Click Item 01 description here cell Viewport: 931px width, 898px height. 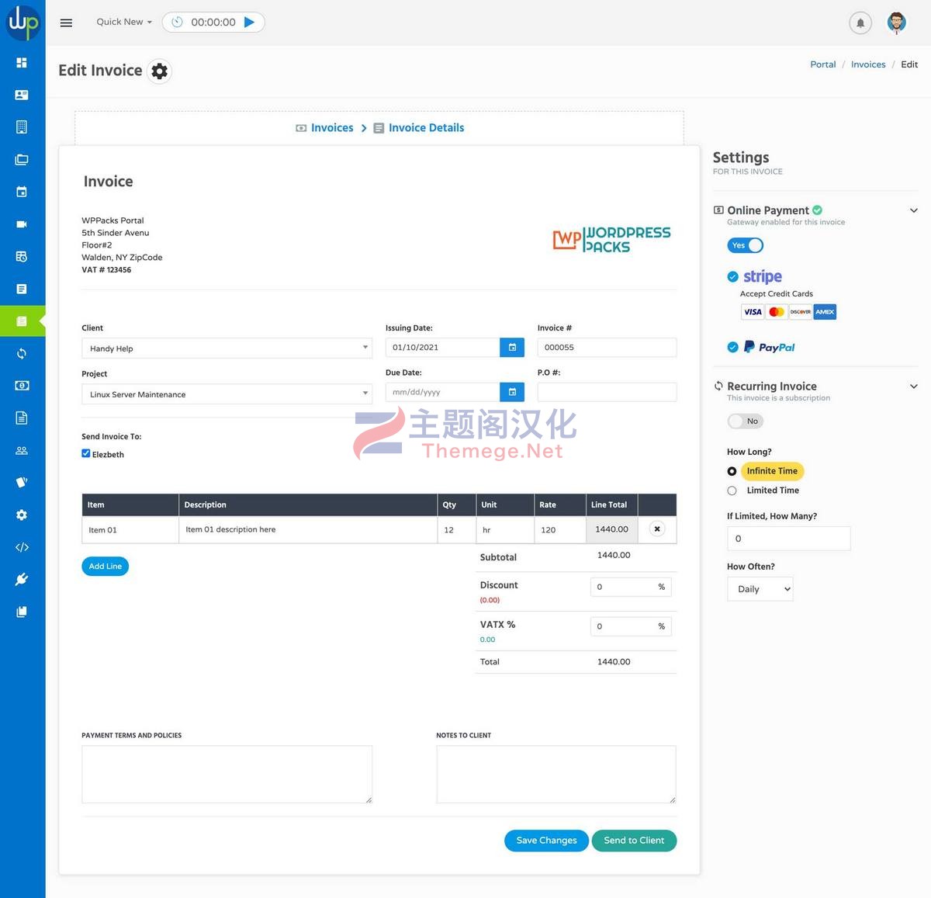pos(308,529)
